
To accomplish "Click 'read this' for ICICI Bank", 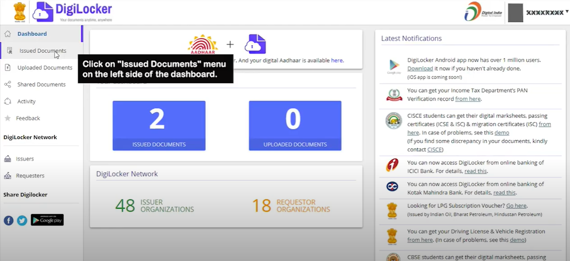I will (475, 171).
